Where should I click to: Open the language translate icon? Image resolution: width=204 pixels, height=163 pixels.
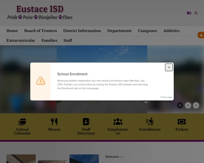[189, 13]
